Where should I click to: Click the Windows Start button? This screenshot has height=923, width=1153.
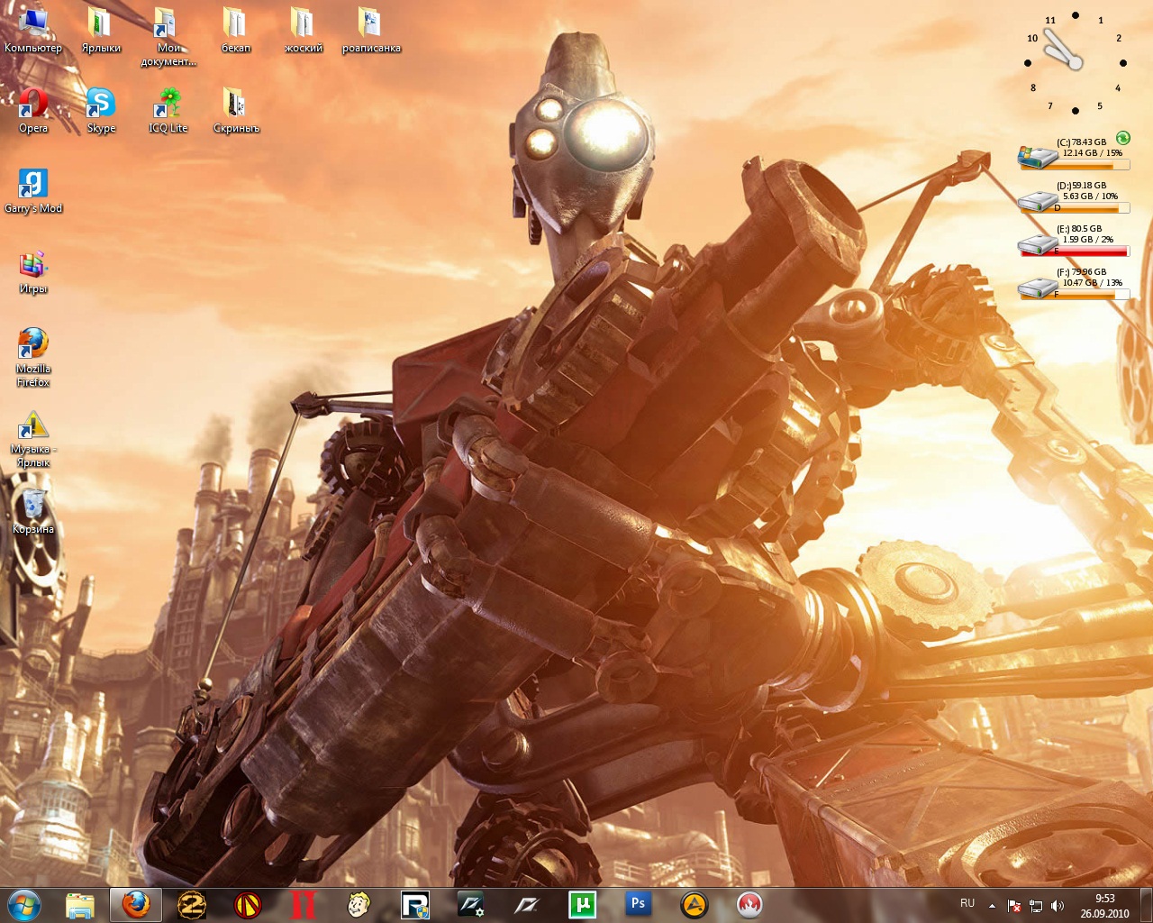point(24,904)
